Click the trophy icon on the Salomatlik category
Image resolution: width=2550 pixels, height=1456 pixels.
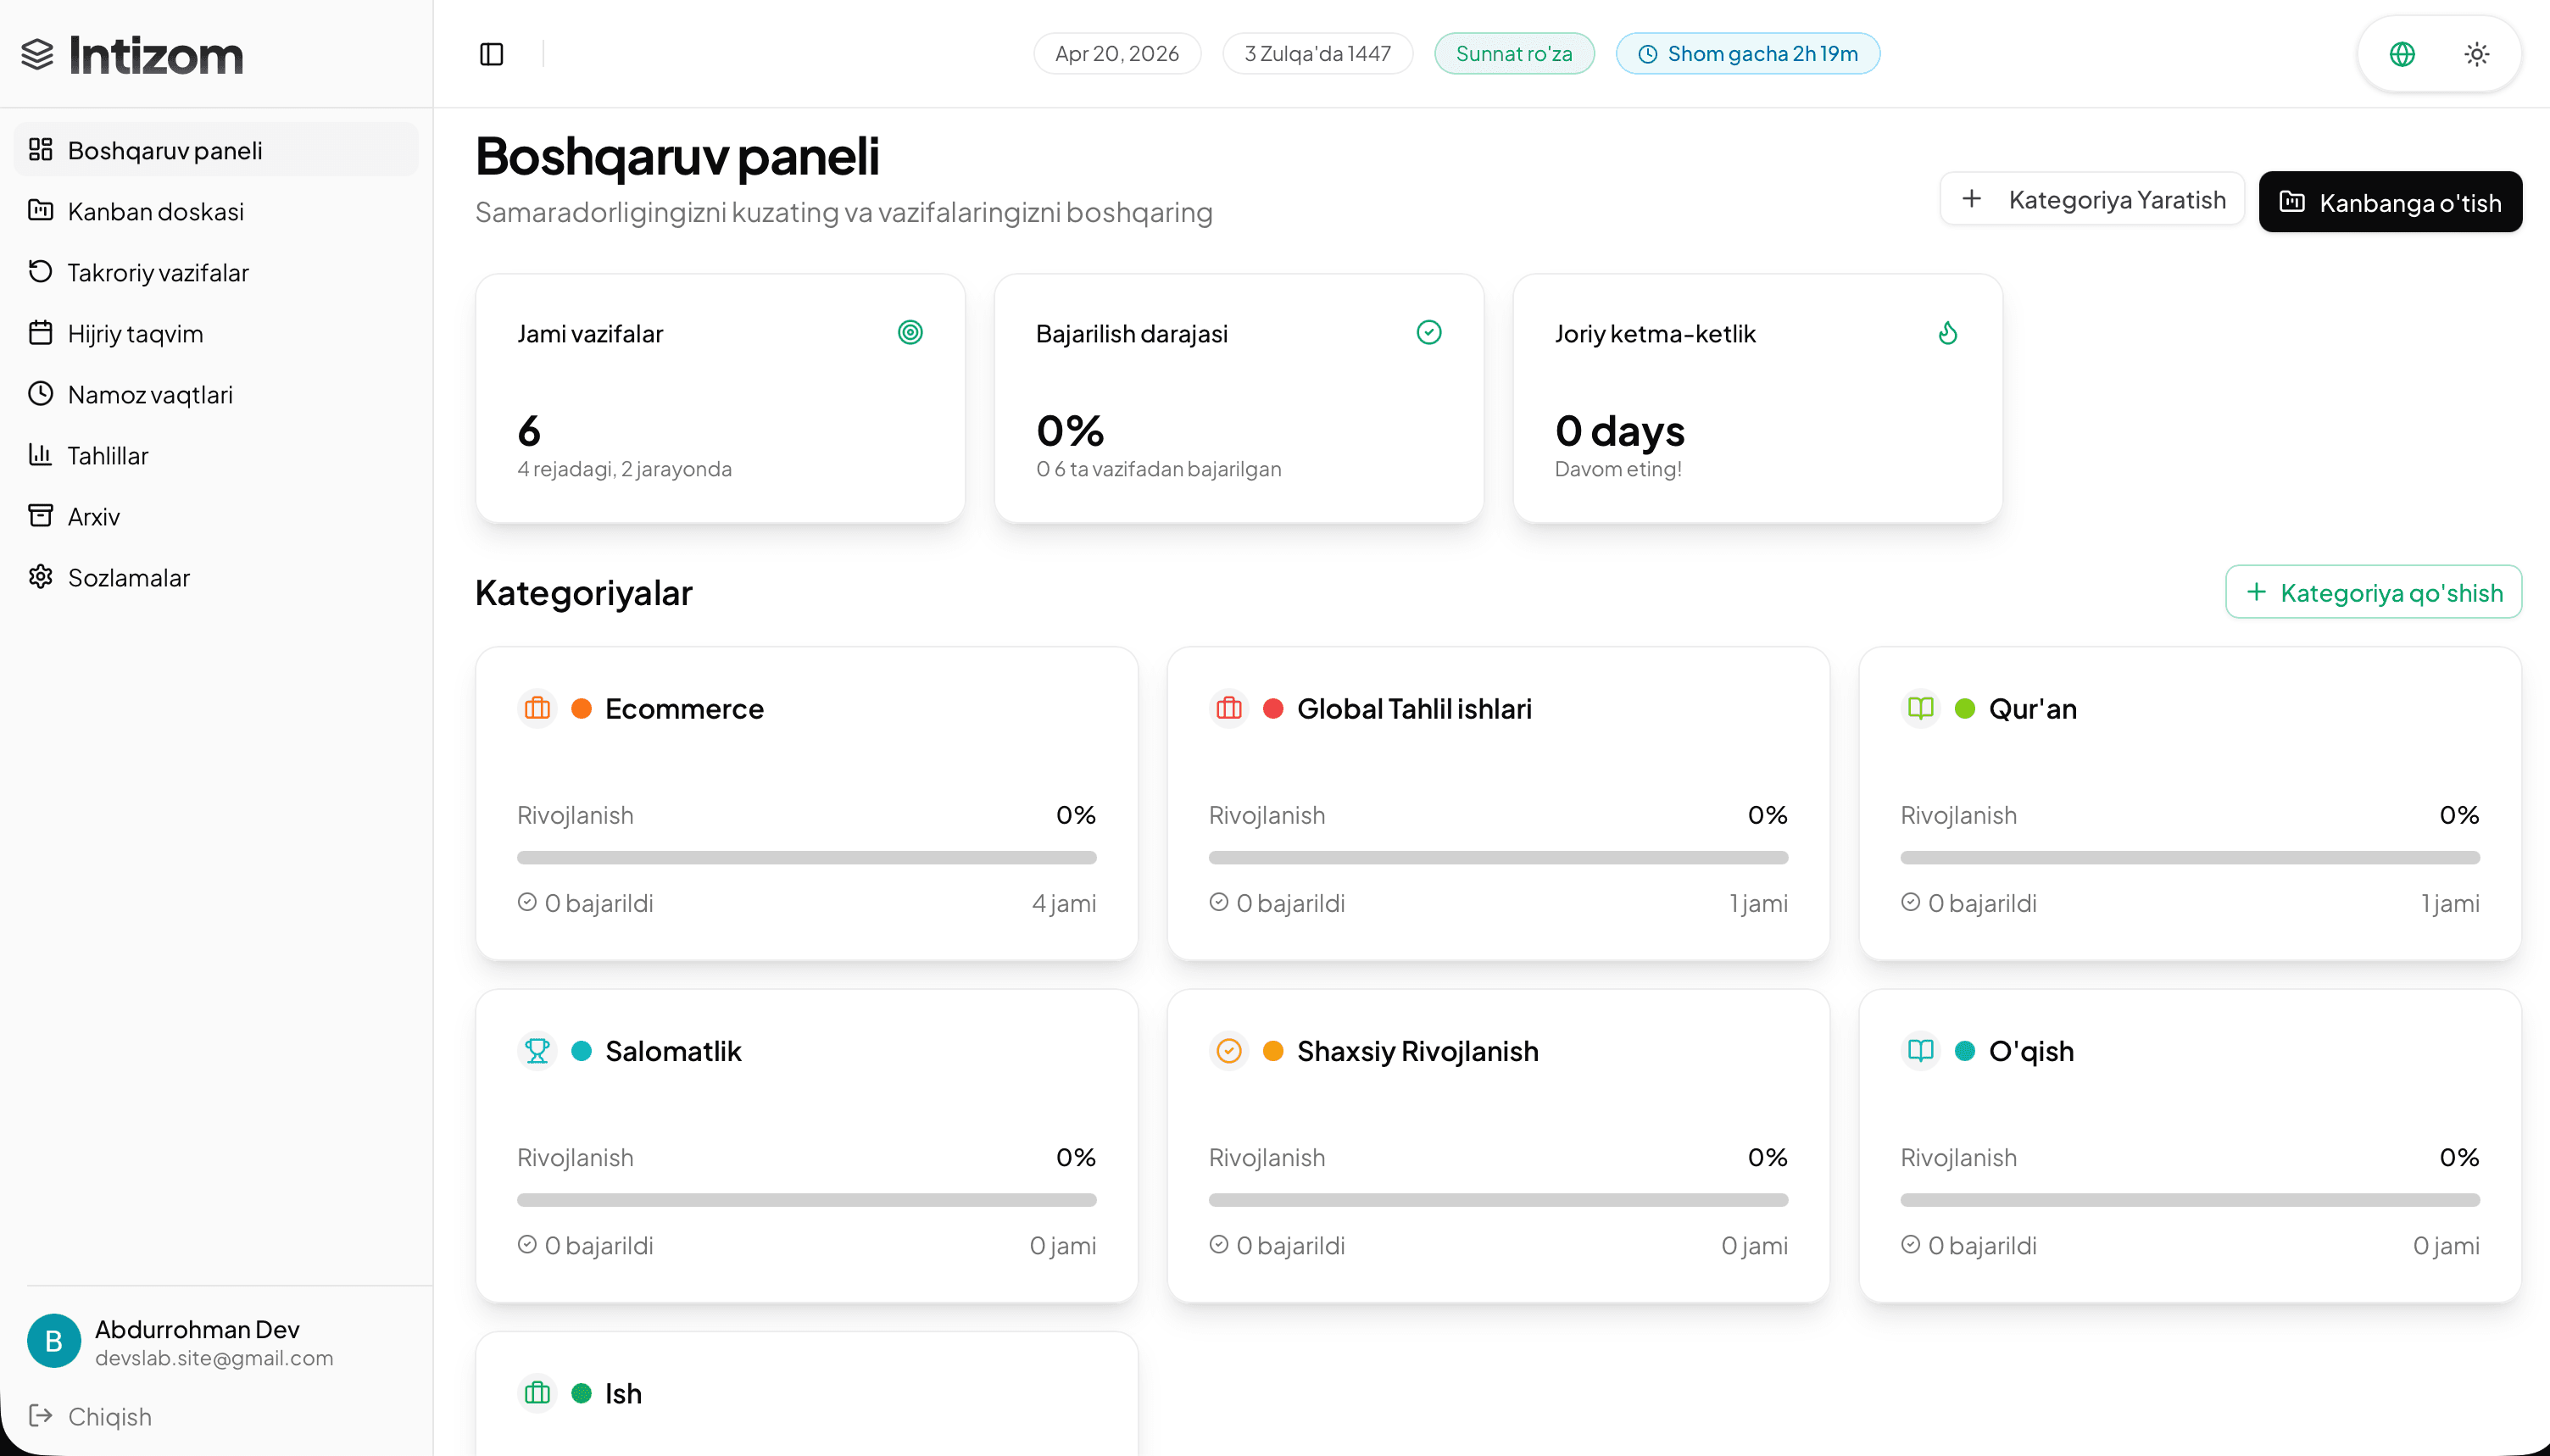pyautogui.click(x=538, y=1051)
